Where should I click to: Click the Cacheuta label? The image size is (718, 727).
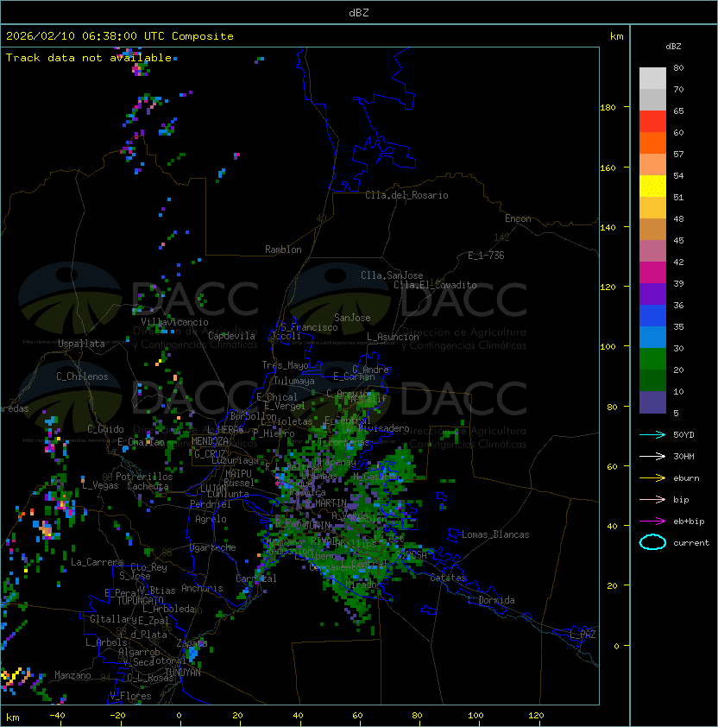coord(148,486)
